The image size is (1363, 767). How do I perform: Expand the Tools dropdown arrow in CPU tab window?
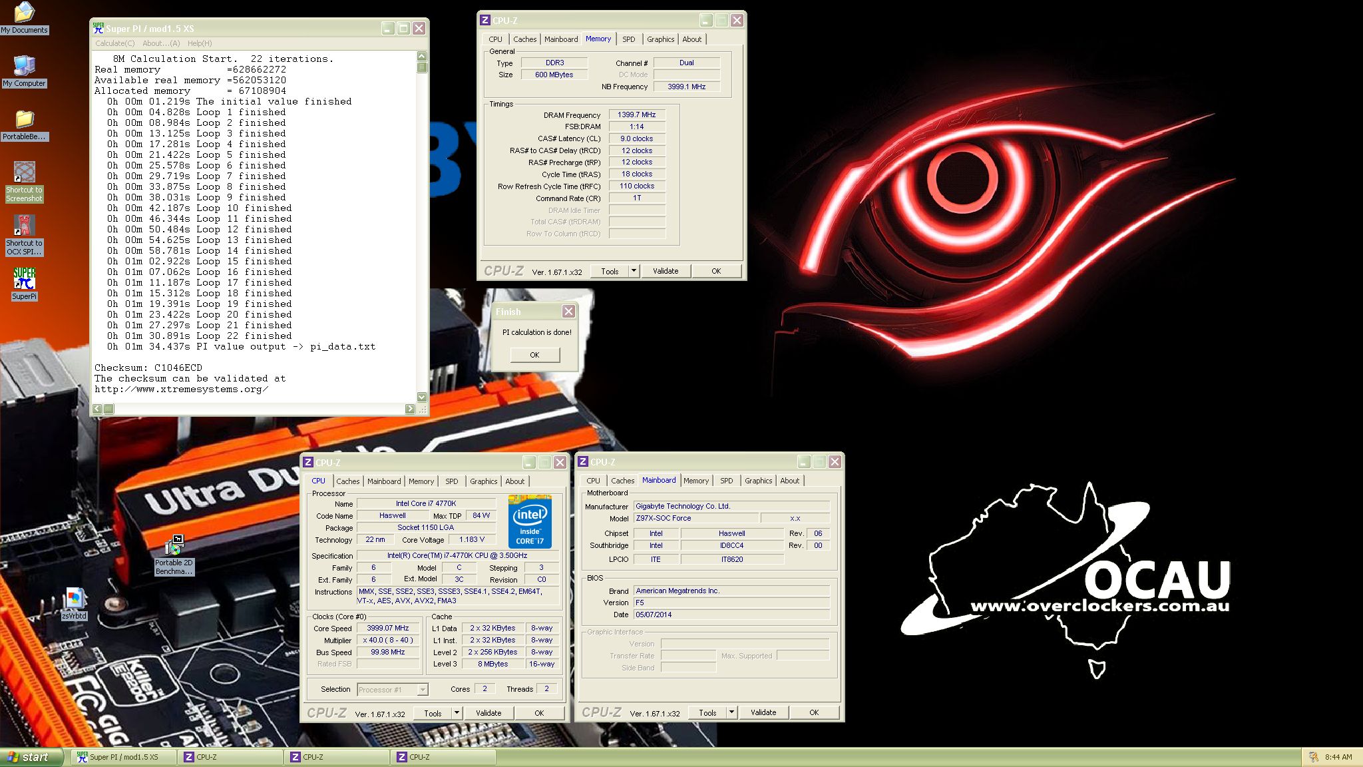(457, 713)
